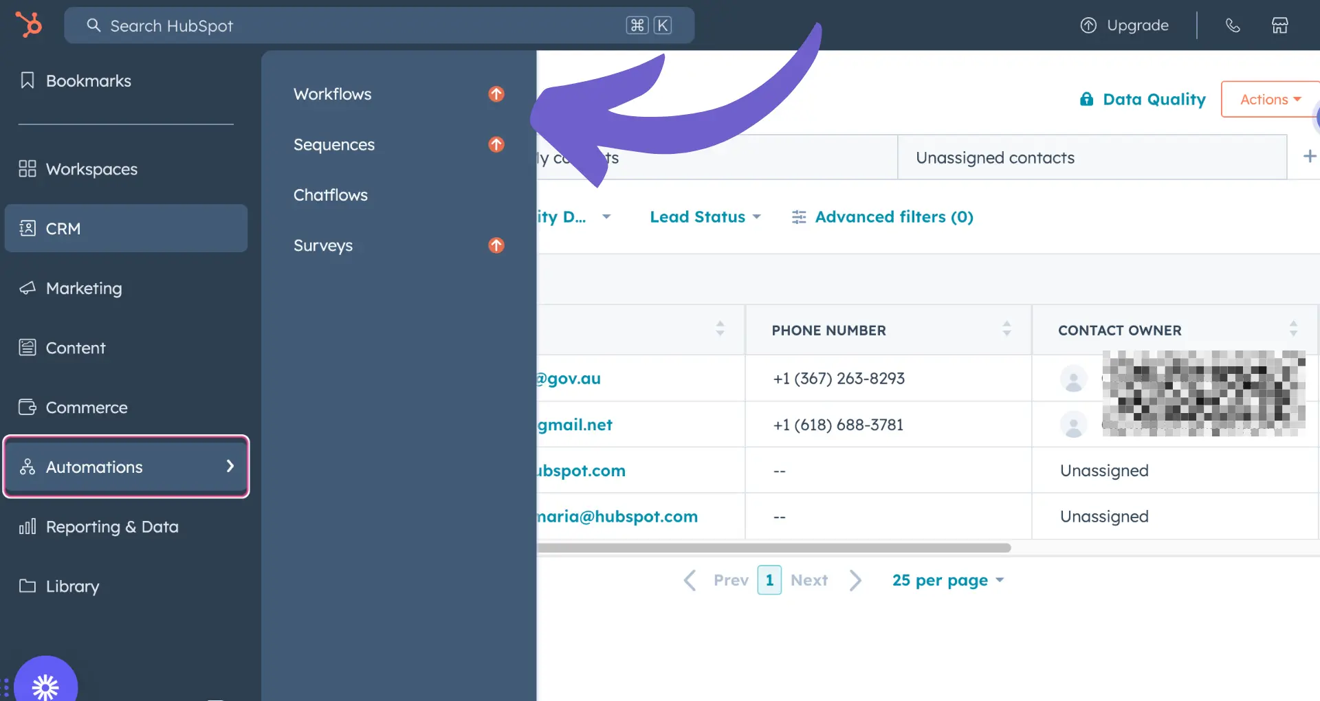The image size is (1320, 701).
Task: Click the search magnifier icon
Action: (x=93, y=25)
